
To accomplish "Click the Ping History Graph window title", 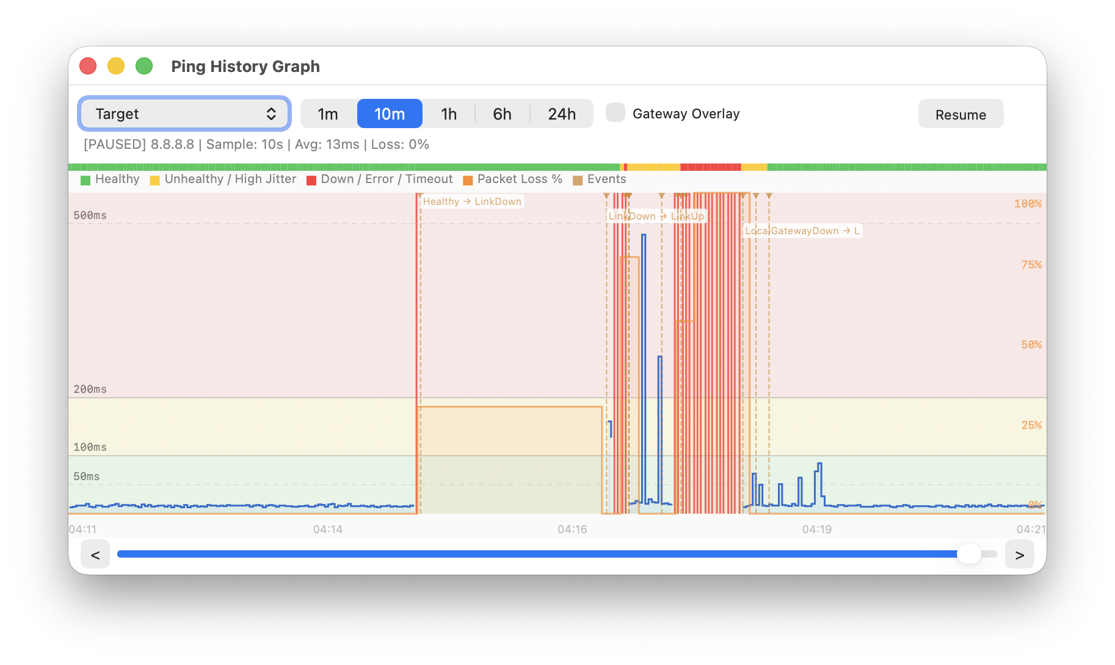I will (x=245, y=66).
